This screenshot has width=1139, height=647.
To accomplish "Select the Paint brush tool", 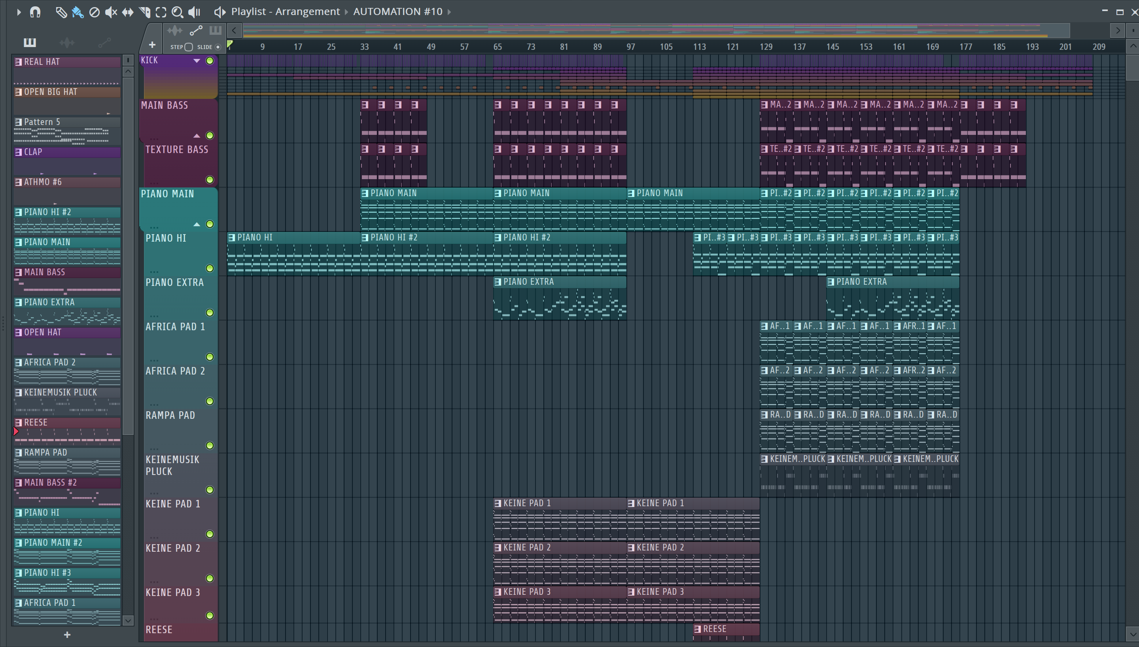I will (x=78, y=12).
